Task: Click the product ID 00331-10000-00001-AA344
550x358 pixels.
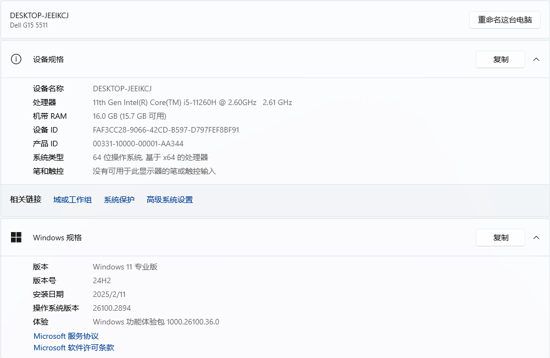Action: (x=138, y=144)
